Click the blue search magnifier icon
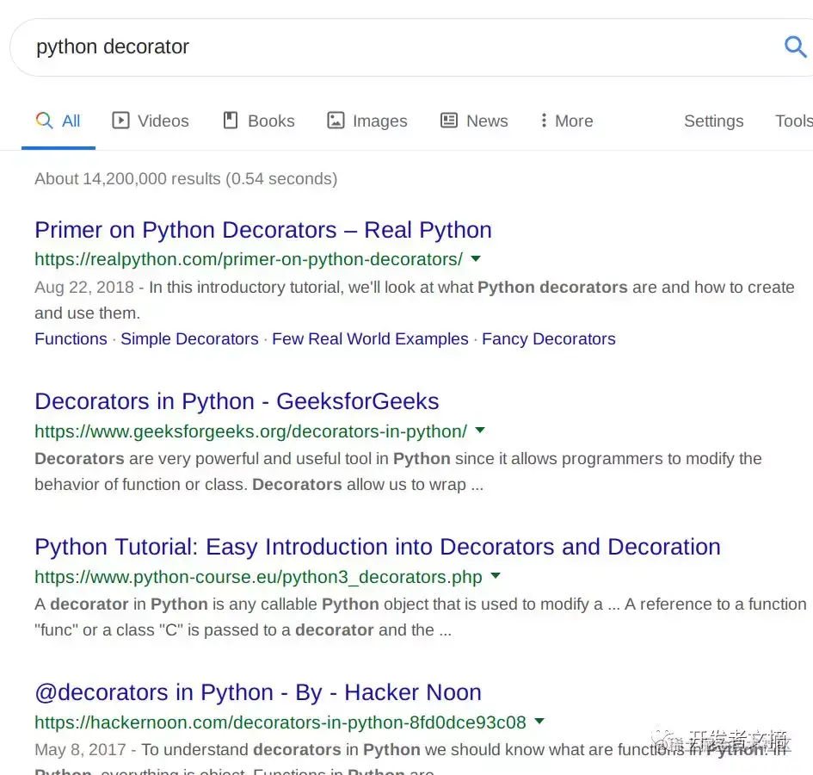Image resolution: width=813 pixels, height=775 pixels. [x=795, y=46]
